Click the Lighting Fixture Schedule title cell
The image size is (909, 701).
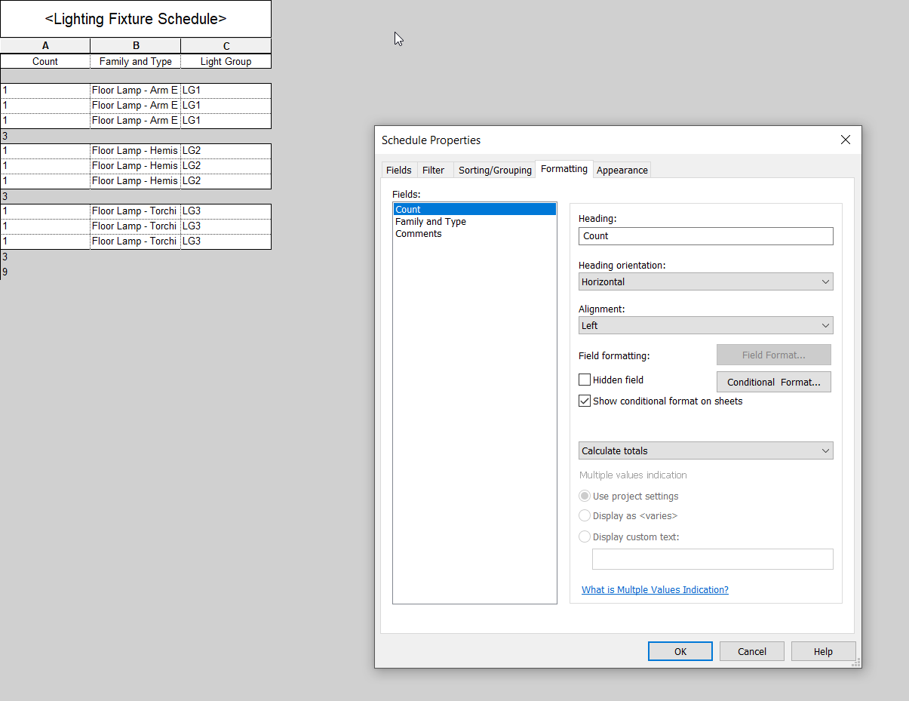136,19
